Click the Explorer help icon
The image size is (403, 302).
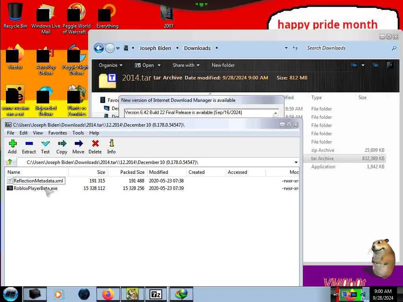pyautogui.click(x=390, y=65)
